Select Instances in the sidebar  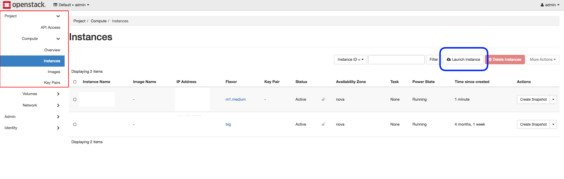pos(32,61)
